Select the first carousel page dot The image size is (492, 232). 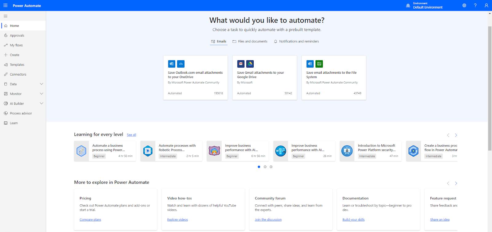coord(259,167)
